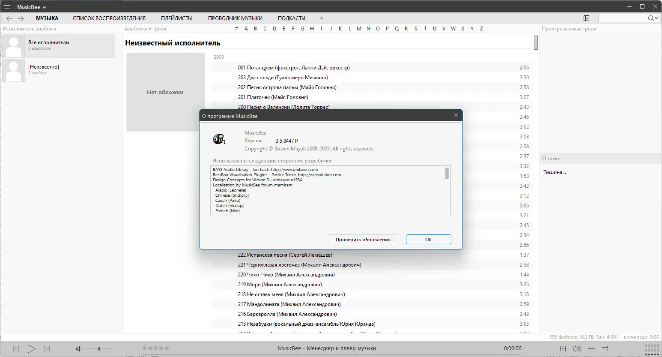This screenshot has height=357, width=662.
Task: Close the О программе MusicBee dialog
Action: click(x=456, y=116)
